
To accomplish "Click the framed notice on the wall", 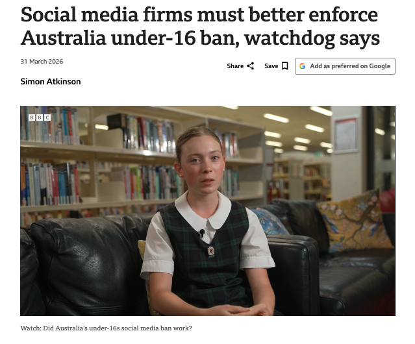I will (346, 134).
